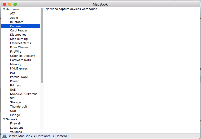Select Hardware RAID in the sidebar
This screenshot has height=139, width=201.
tap(20, 60)
